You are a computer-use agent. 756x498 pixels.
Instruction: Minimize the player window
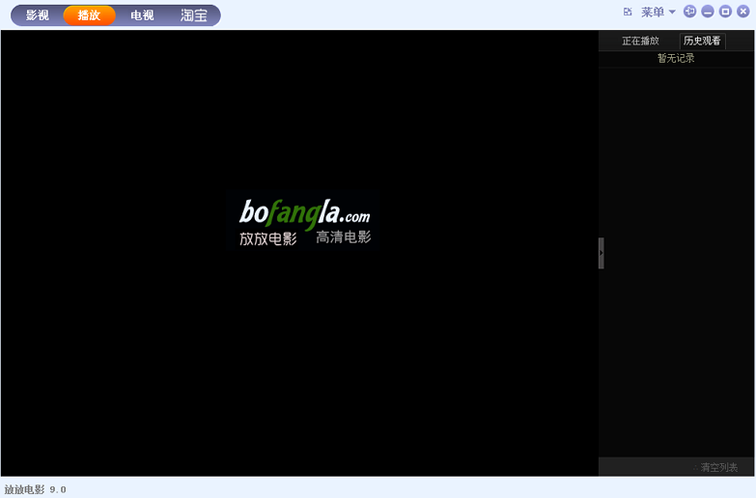tap(708, 12)
